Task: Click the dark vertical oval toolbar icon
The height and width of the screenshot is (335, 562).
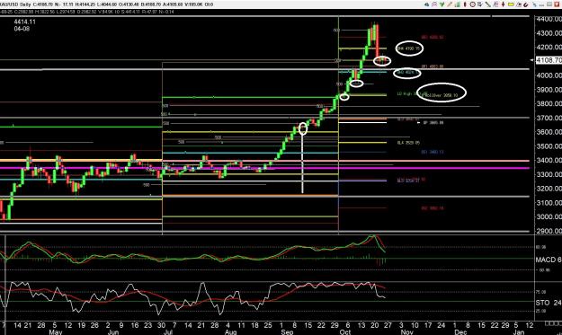Action: (465, 4)
